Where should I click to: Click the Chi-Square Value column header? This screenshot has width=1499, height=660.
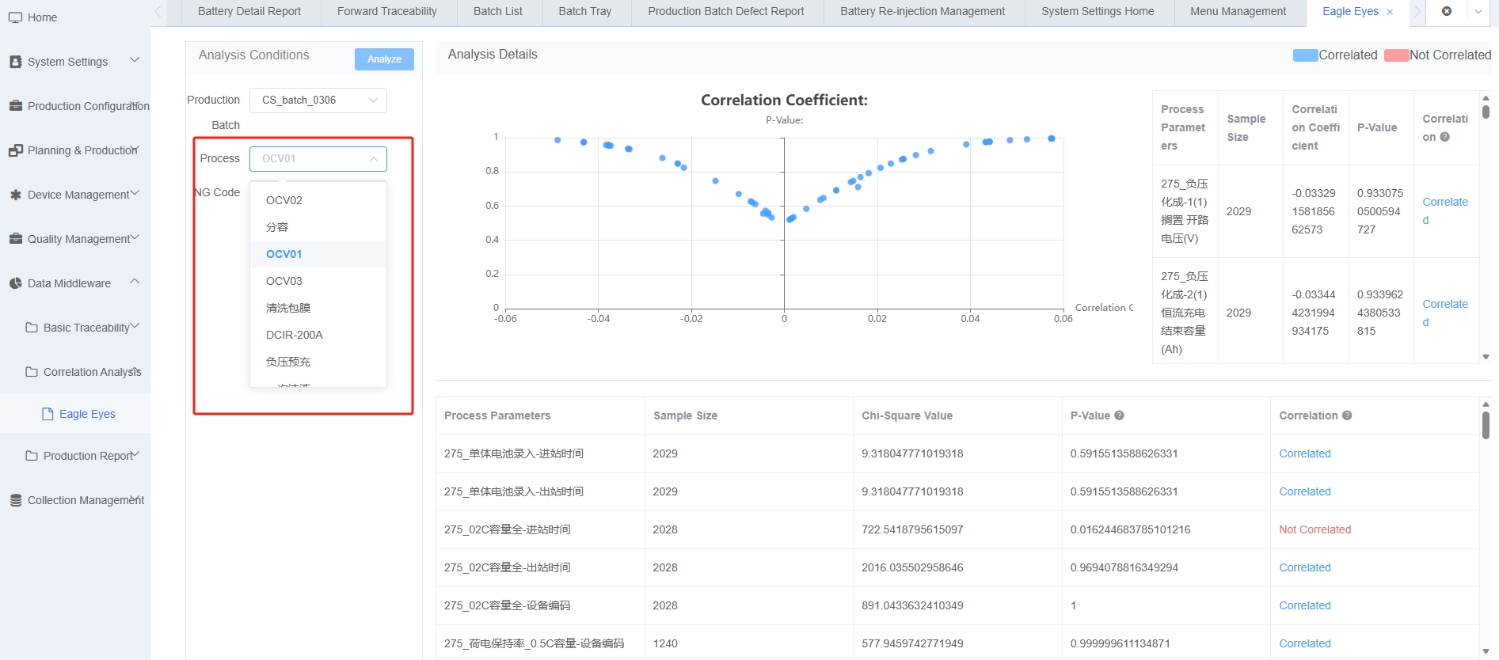[x=907, y=415]
